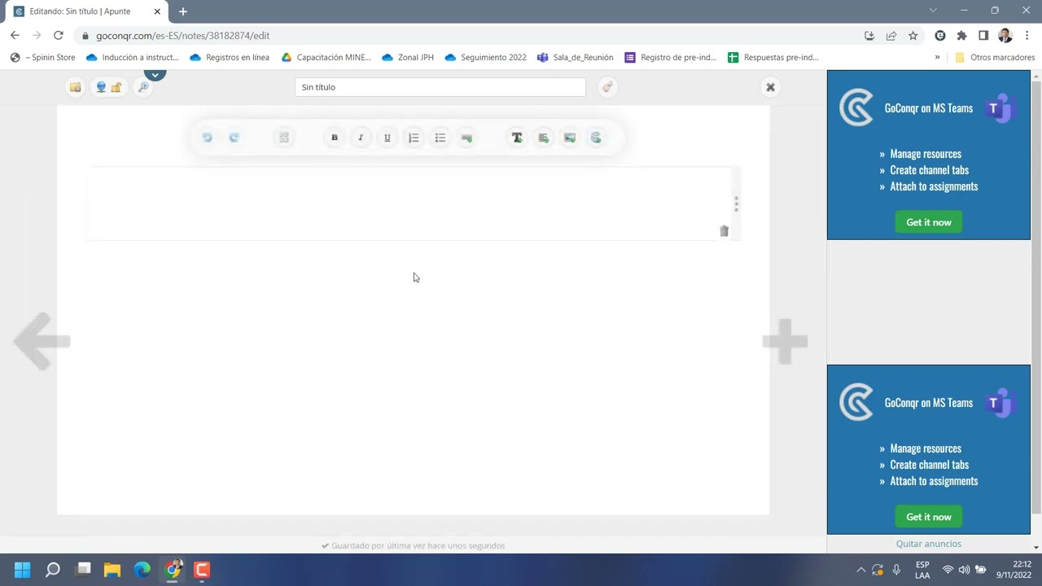Open the share and privacy settings icon
This screenshot has width=1042, height=586.
coord(108,87)
